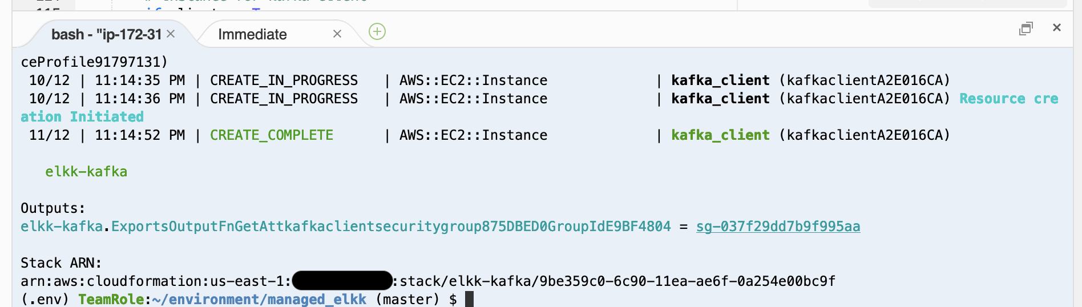Screen dimensions: 1082x307
Task: Click the "Outputs:" heading in terminal
Action: point(53,208)
